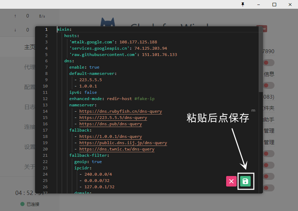Viewport: 298px width, 211px height.
Task: Click the https://dns.pub/dns-query URL
Action: 110,124
